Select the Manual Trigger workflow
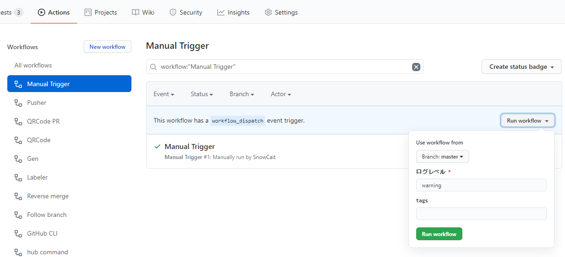Image resolution: width=565 pixels, height=257 pixels. 69,84
